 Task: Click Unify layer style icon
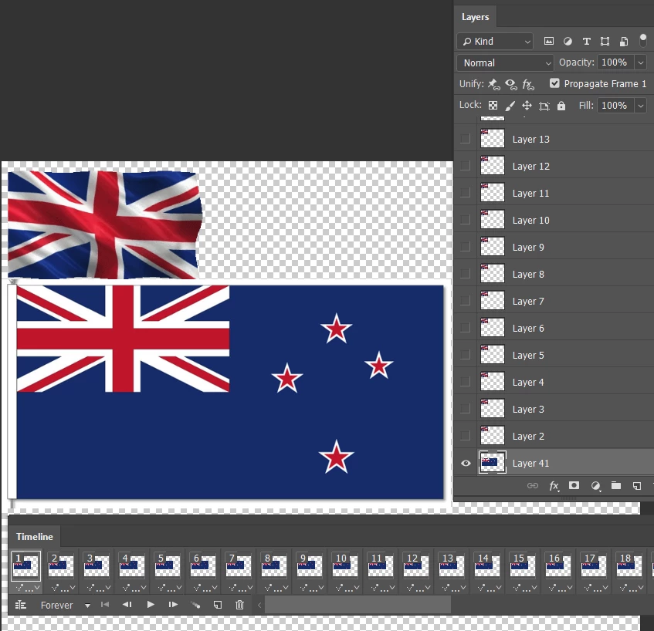point(528,84)
